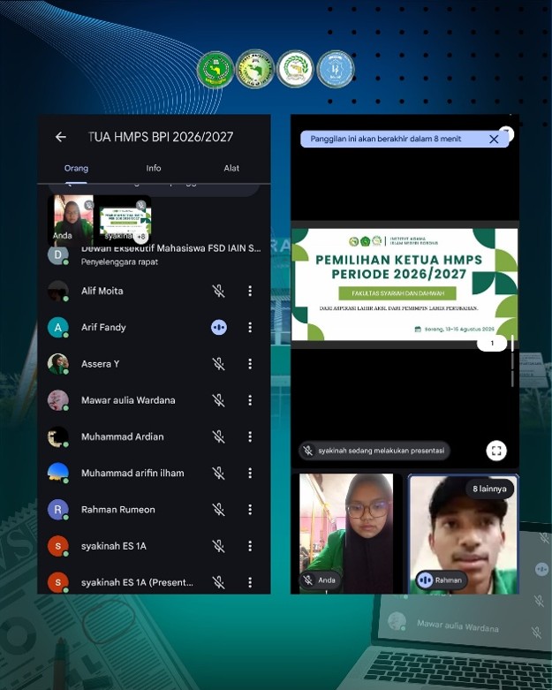Toggle syakinah ES 1A (Presentation) mic icon
This screenshot has height=690, width=552.
[219, 582]
